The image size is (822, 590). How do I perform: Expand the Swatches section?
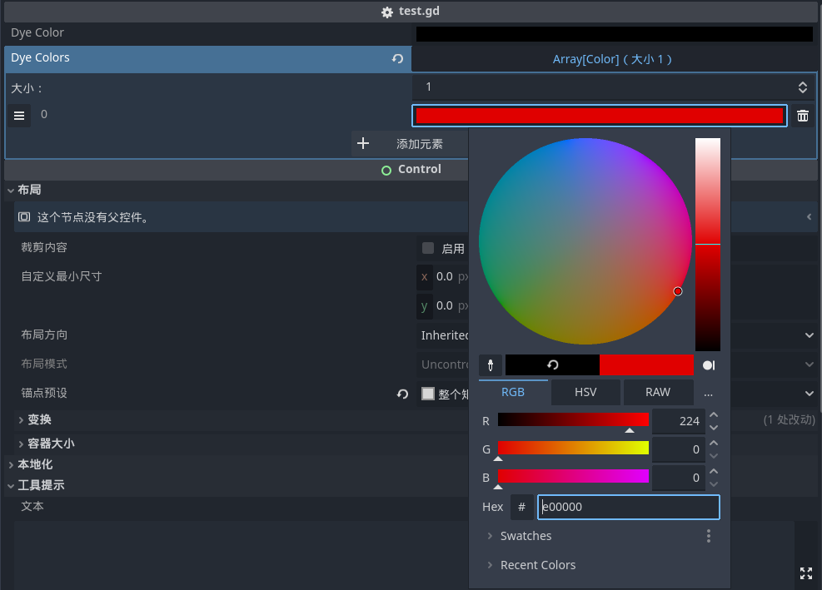click(491, 536)
